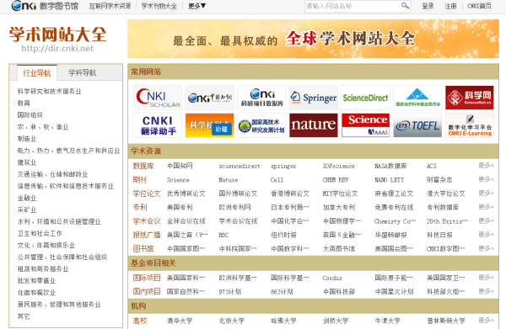
Task: Expand 更多 in the 国际项目 row
Action: point(486,278)
